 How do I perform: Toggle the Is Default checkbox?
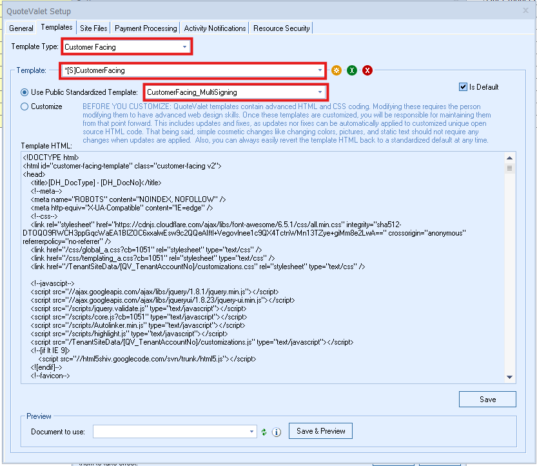tap(463, 86)
